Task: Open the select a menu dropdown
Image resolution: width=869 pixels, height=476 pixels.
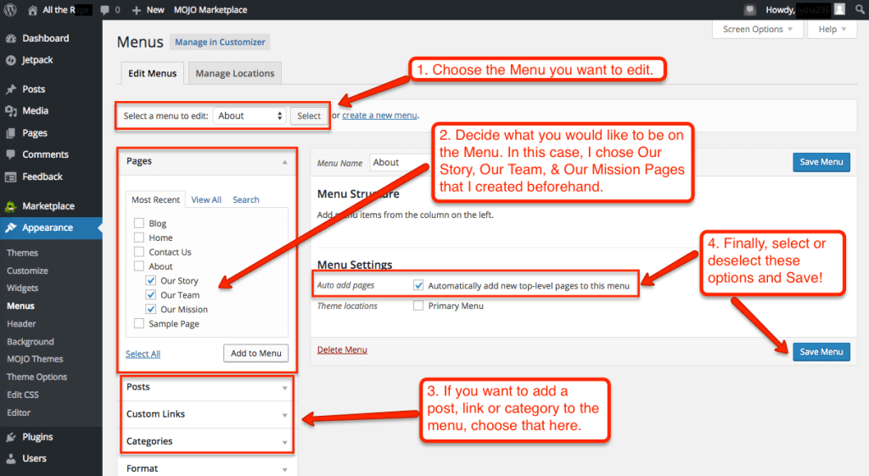Action: coord(249,115)
